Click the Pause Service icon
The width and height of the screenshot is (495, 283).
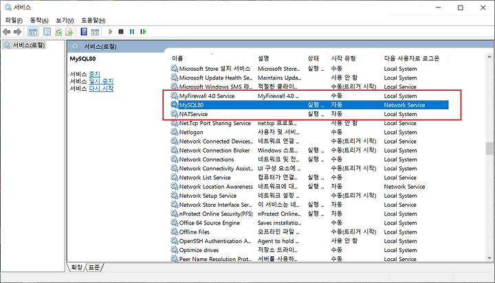tap(132, 32)
